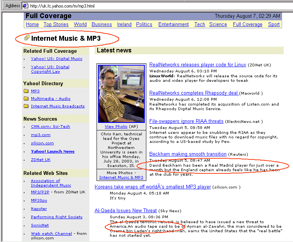Open Web watch Channel link
The width and height of the screenshot is (293, 242).
51,233
